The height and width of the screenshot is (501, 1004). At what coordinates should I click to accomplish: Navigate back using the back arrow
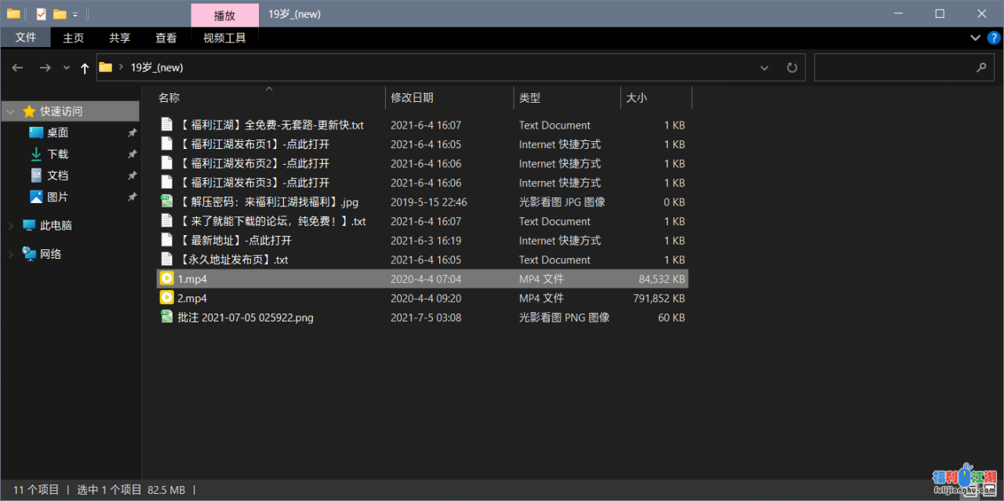click(x=17, y=67)
